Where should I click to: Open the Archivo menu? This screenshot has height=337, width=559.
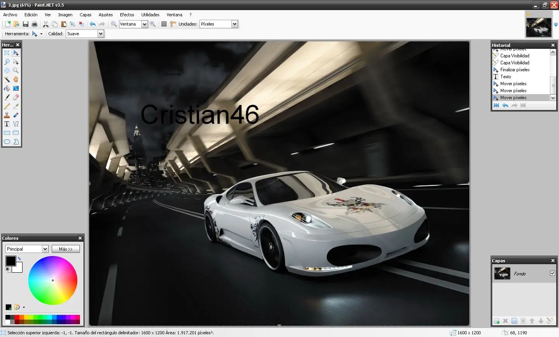[10, 15]
